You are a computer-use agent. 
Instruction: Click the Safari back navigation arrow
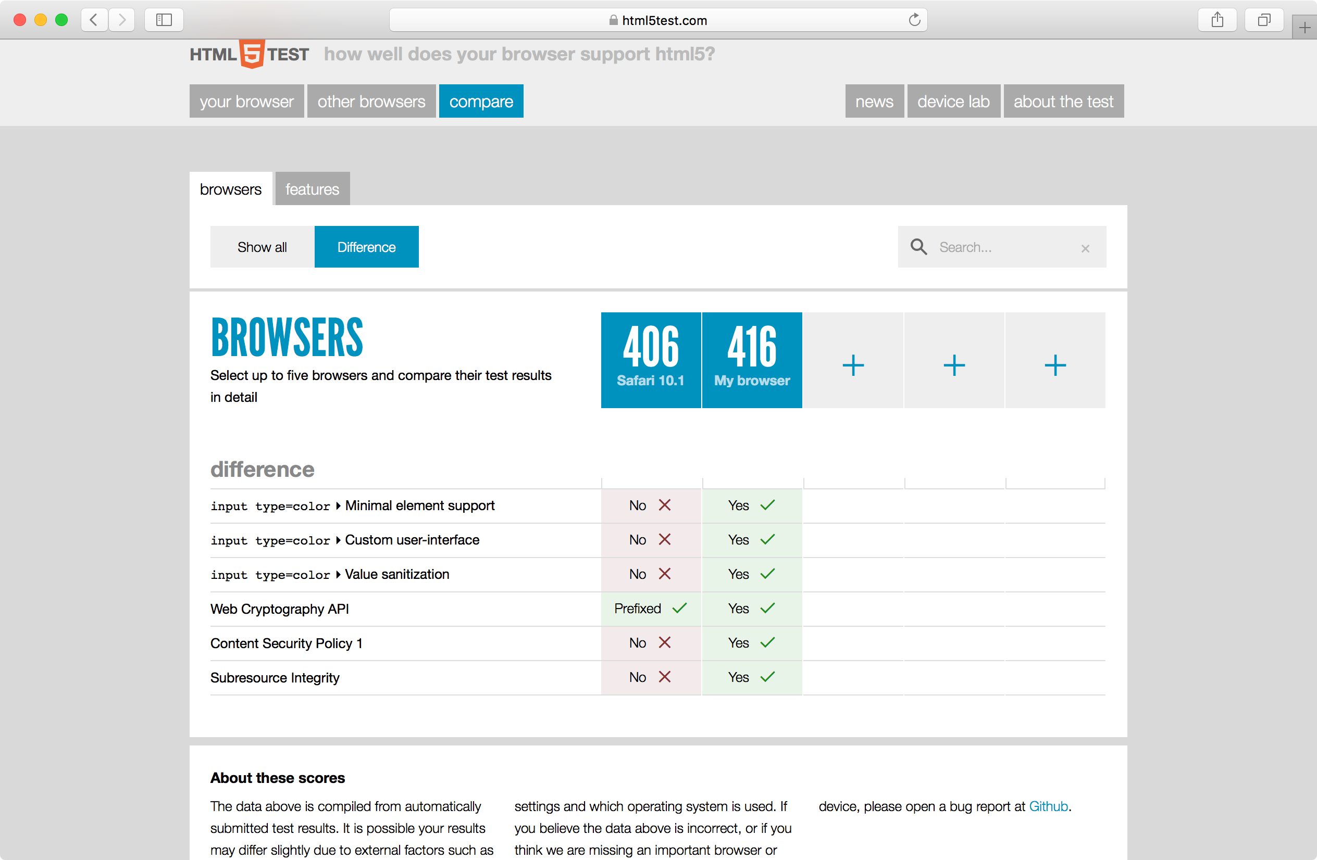coord(94,20)
